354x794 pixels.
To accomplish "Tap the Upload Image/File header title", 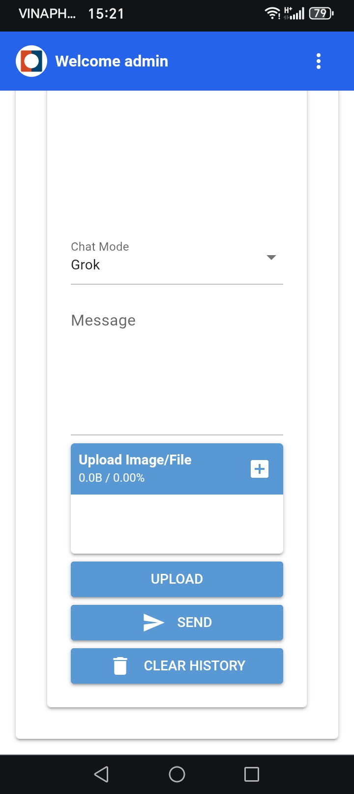I will [x=135, y=460].
